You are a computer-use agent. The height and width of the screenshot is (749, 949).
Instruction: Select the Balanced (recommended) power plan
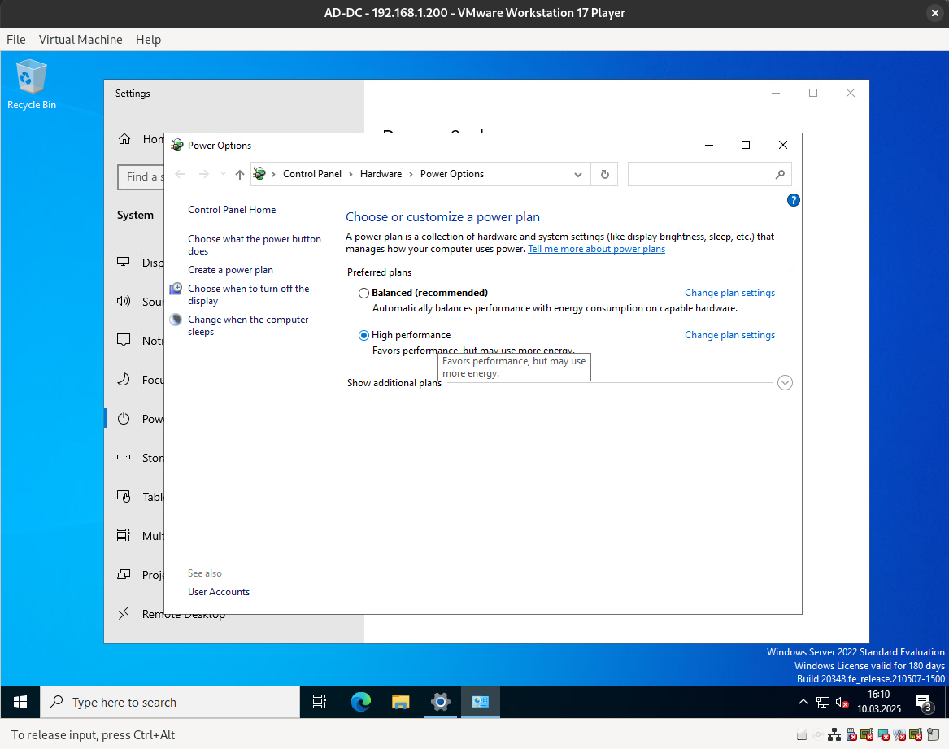pyautogui.click(x=363, y=293)
